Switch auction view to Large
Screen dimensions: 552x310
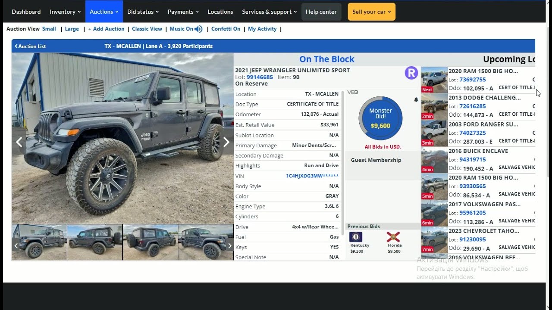tap(72, 29)
